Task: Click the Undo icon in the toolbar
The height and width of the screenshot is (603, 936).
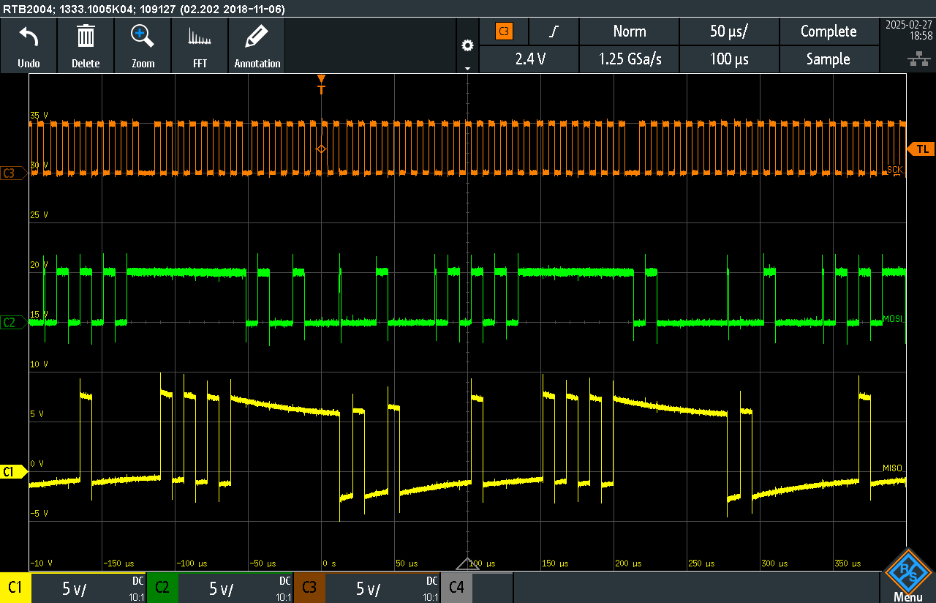Action: [29, 45]
